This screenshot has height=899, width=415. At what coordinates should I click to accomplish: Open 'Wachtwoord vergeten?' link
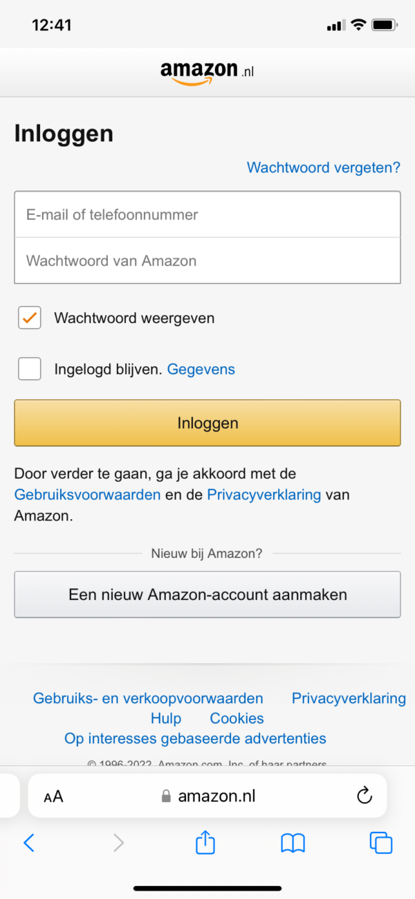tap(322, 167)
